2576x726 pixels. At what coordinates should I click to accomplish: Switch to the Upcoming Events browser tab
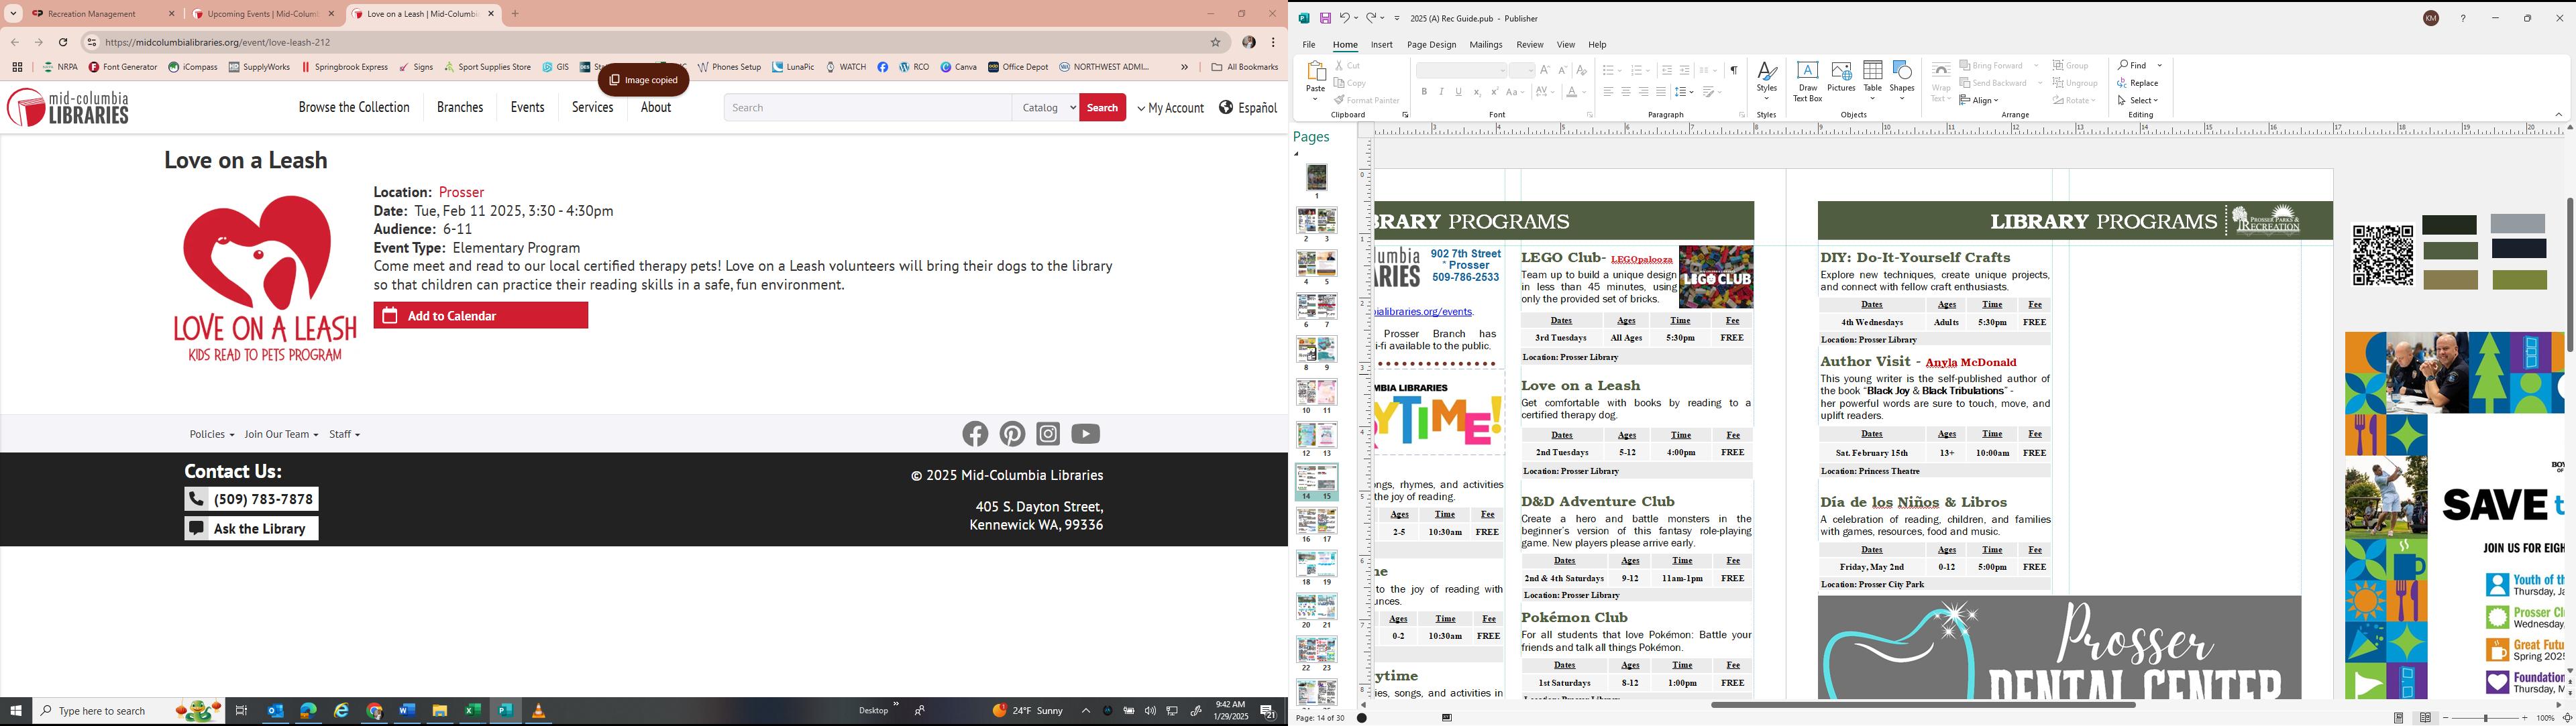pos(263,14)
